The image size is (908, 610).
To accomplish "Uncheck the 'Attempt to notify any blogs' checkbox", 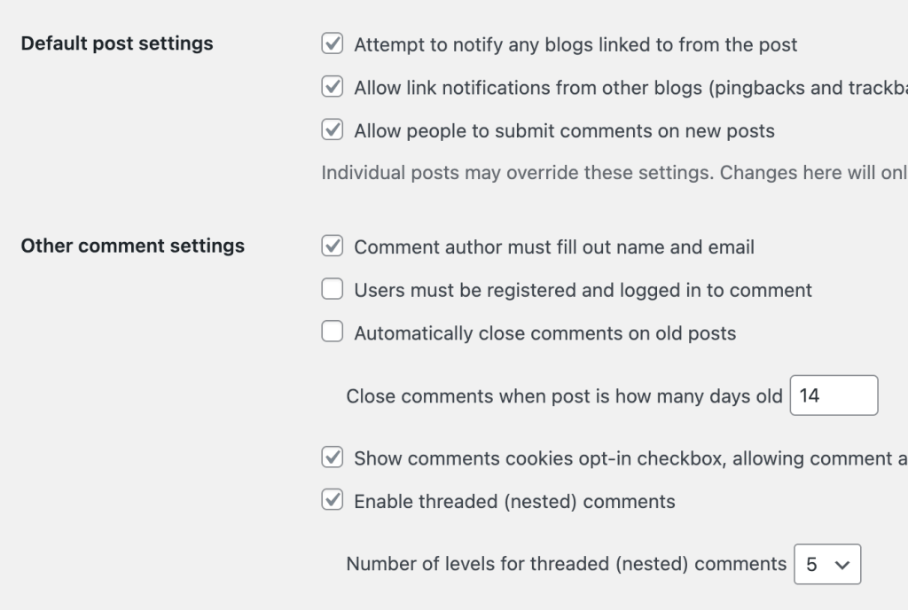I will pos(333,43).
